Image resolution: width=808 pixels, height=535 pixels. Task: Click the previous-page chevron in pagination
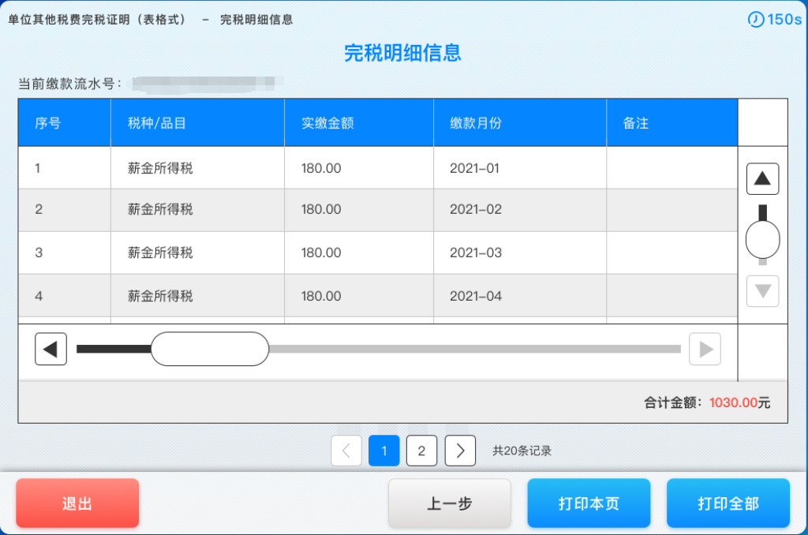346,451
